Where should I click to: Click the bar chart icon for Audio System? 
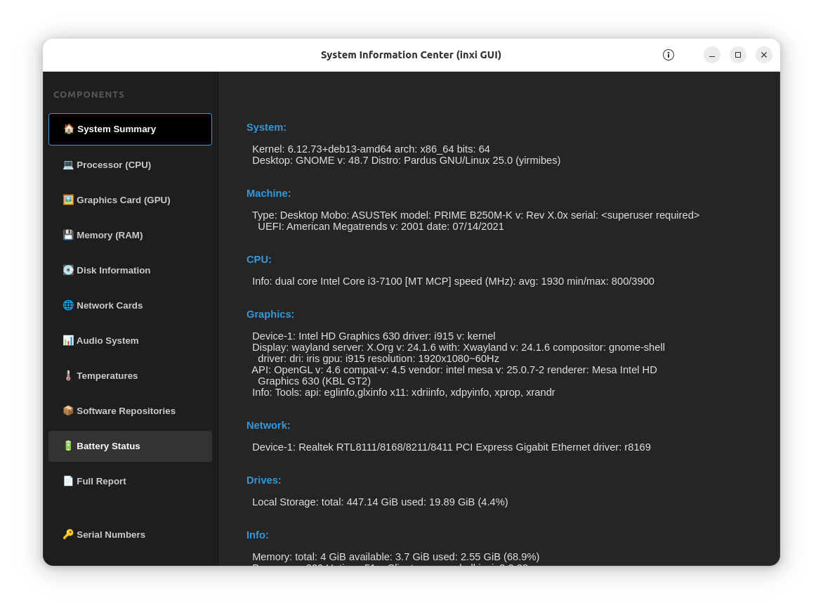[x=68, y=340]
